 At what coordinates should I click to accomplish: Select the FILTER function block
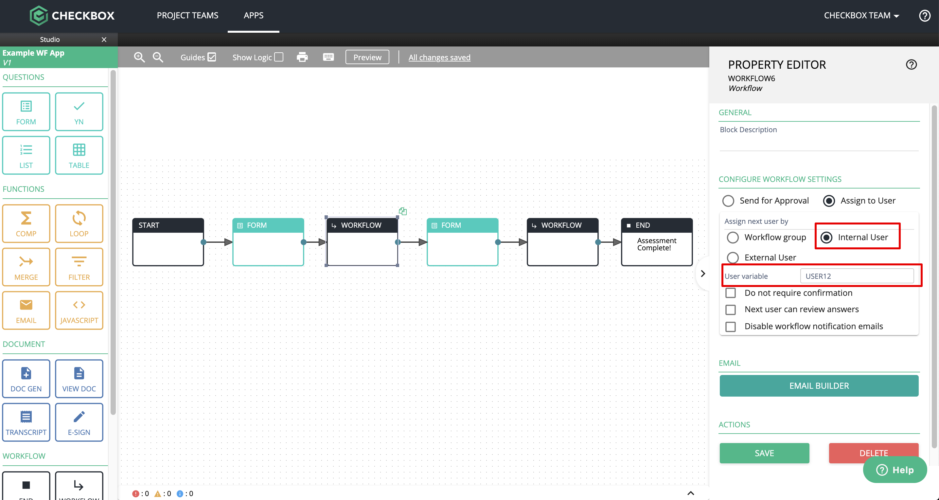click(79, 267)
